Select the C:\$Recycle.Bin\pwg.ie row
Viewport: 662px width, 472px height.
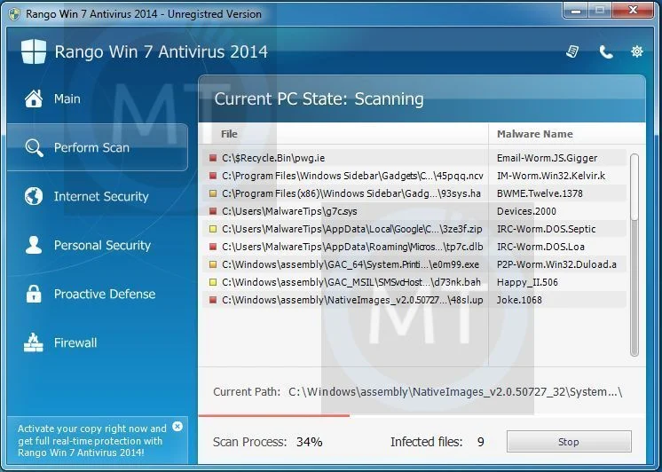tap(414, 158)
